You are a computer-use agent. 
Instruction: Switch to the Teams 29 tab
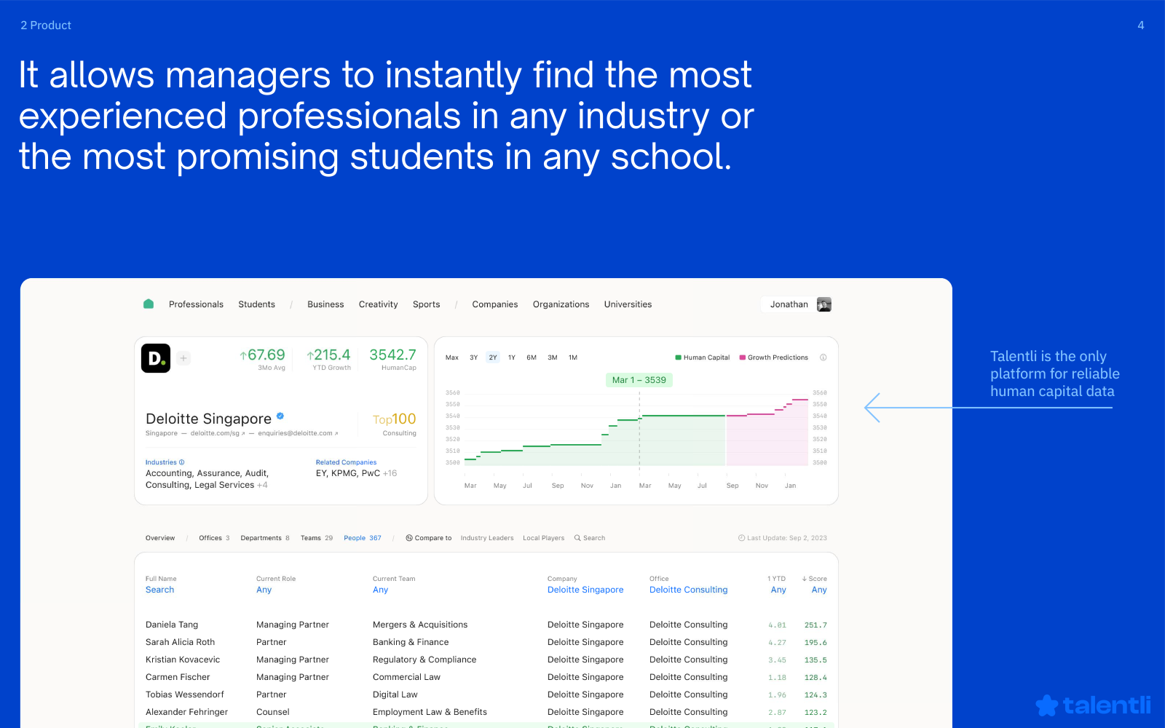click(x=317, y=538)
